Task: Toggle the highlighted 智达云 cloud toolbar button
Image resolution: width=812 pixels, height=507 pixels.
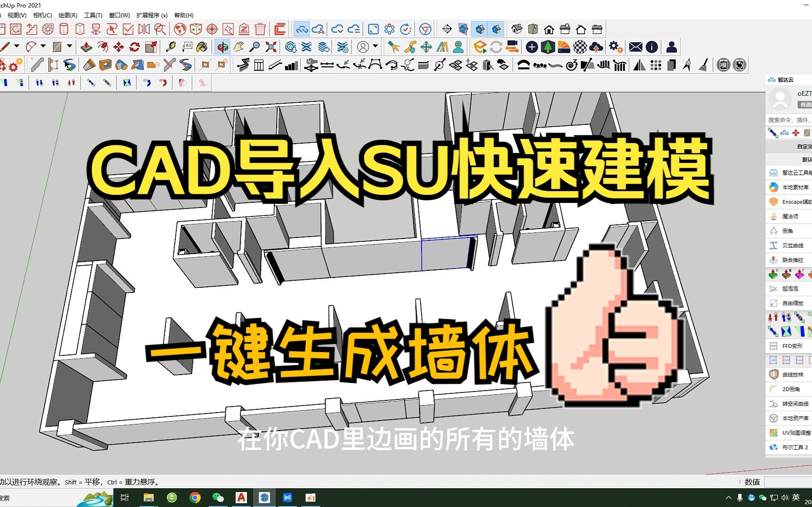Action: point(301,30)
